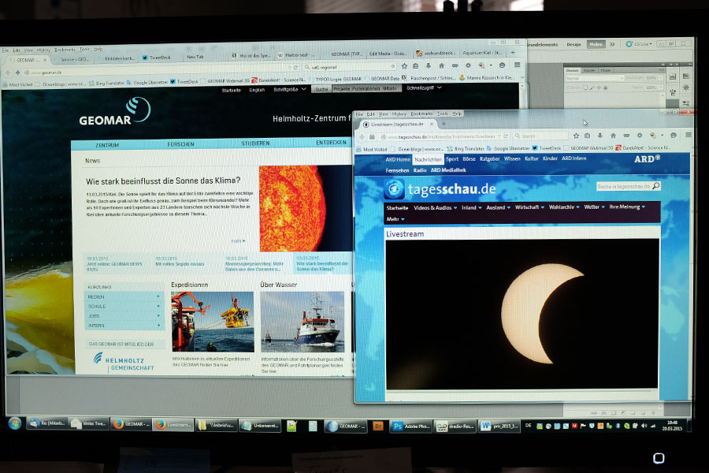
Task: Click the bookmark star icon in GEOMAR browser toolbar
Action: click(x=404, y=66)
